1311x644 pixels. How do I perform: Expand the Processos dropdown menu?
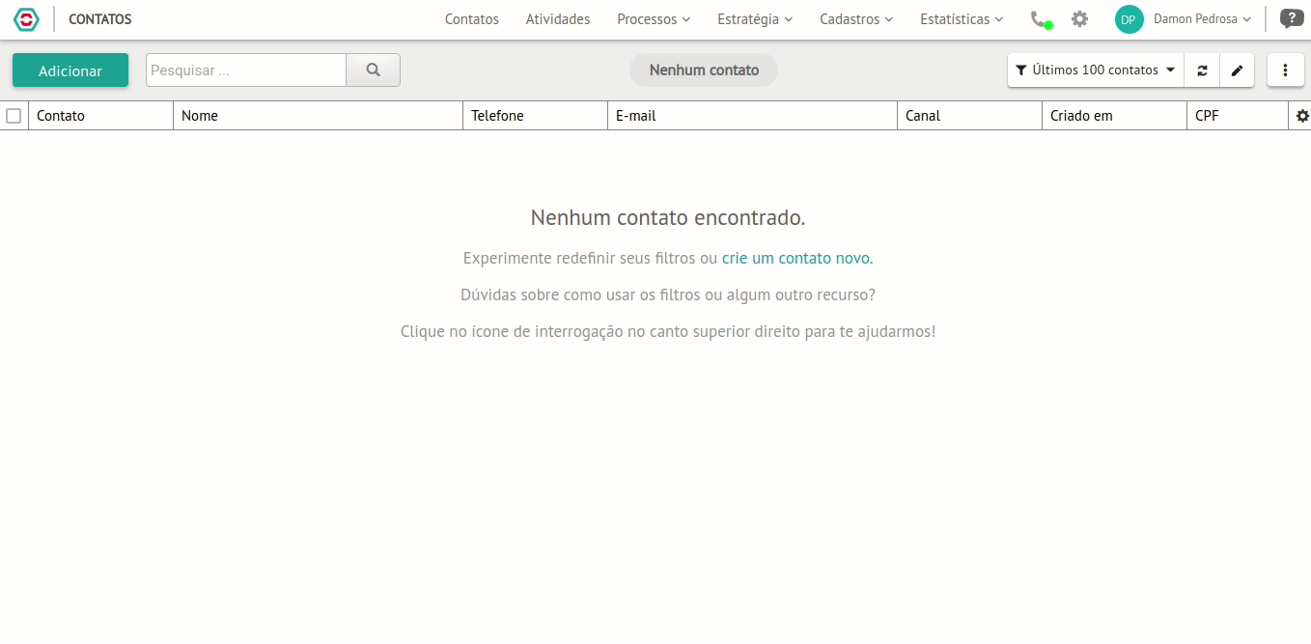coord(654,19)
